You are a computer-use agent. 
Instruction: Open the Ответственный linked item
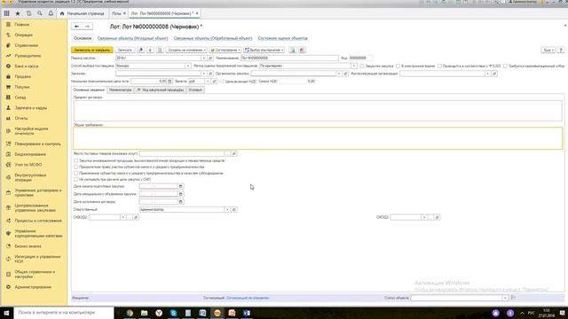tap(233, 209)
